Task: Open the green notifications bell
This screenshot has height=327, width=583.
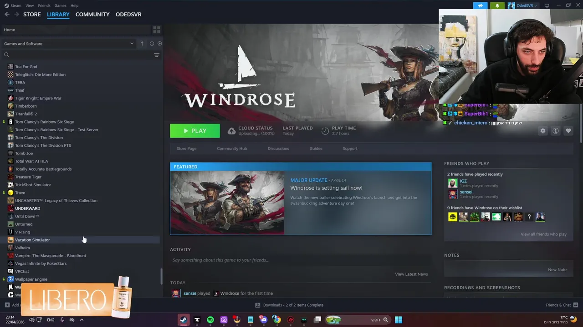Action: coord(497,5)
